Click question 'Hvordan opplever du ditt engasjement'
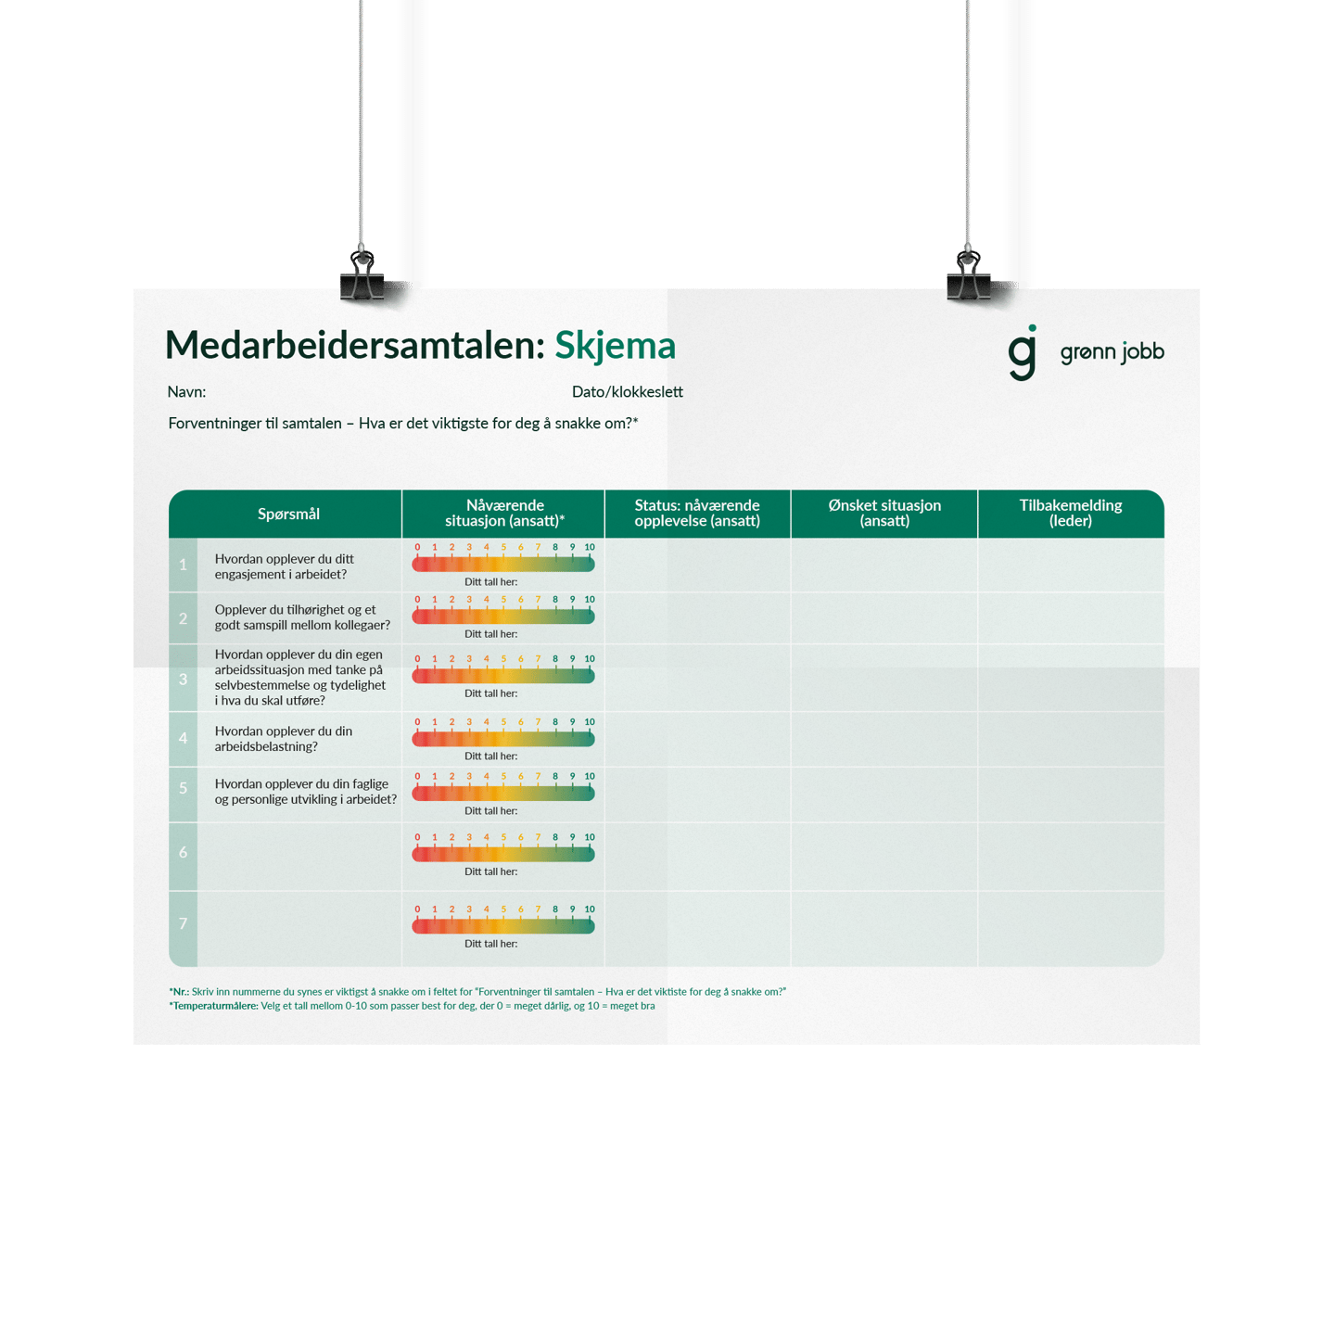 [x=284, y=566]
